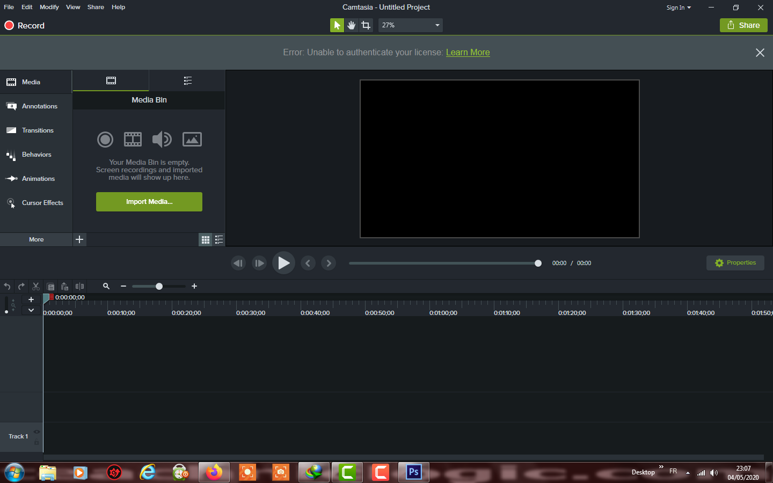This screenshot has width=773, height=483.
Task: Open the Behaviors panel
Action: point(36,155)
